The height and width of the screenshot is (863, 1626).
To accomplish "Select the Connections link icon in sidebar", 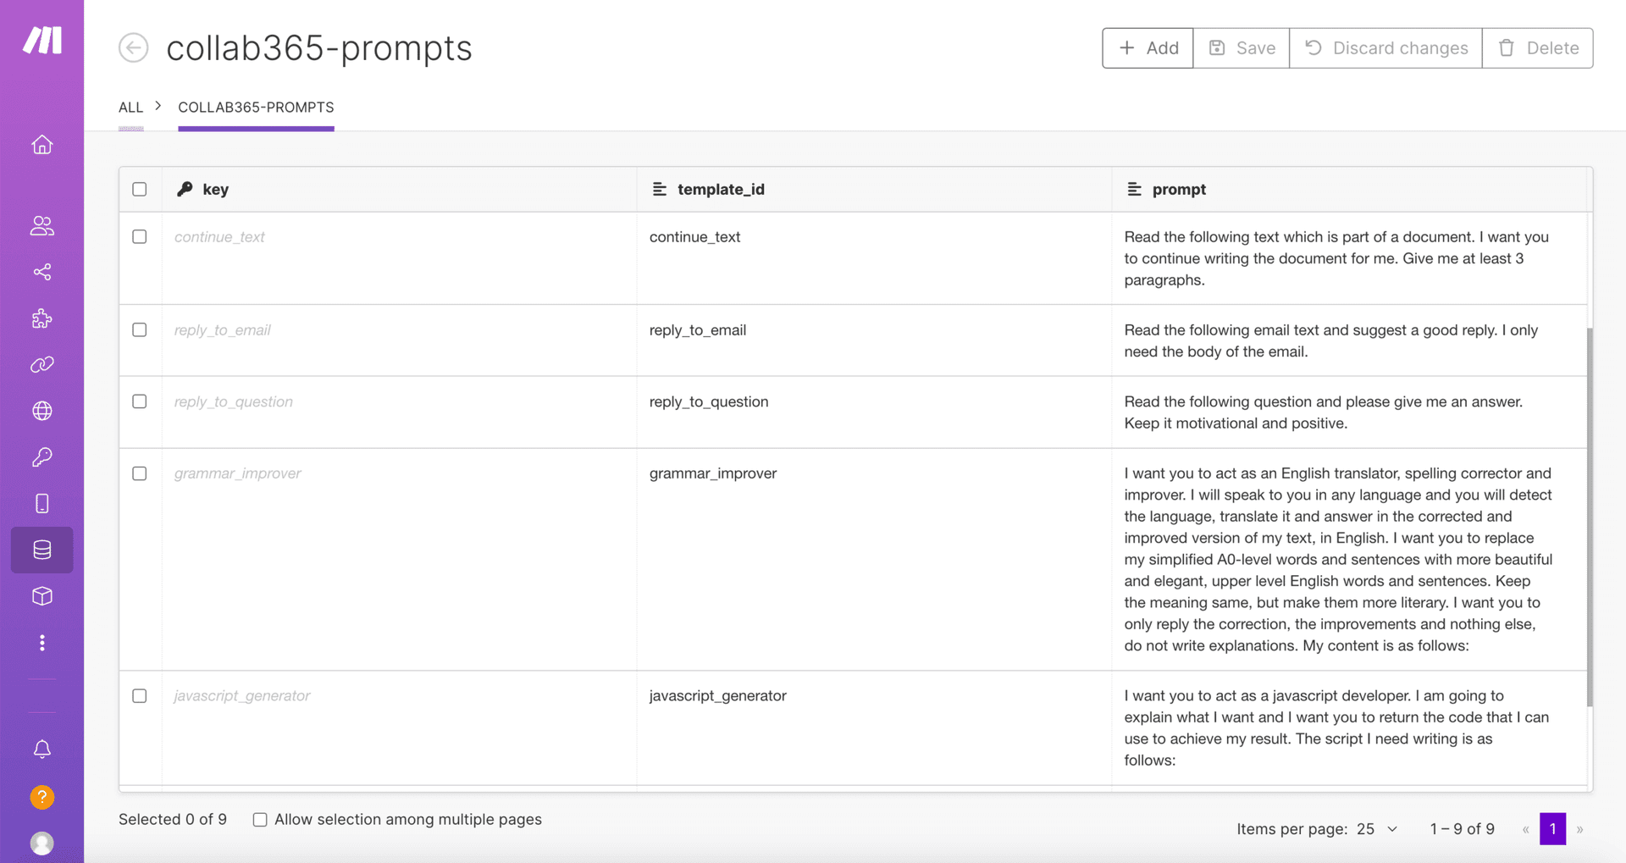I will (x=41, y=364).
